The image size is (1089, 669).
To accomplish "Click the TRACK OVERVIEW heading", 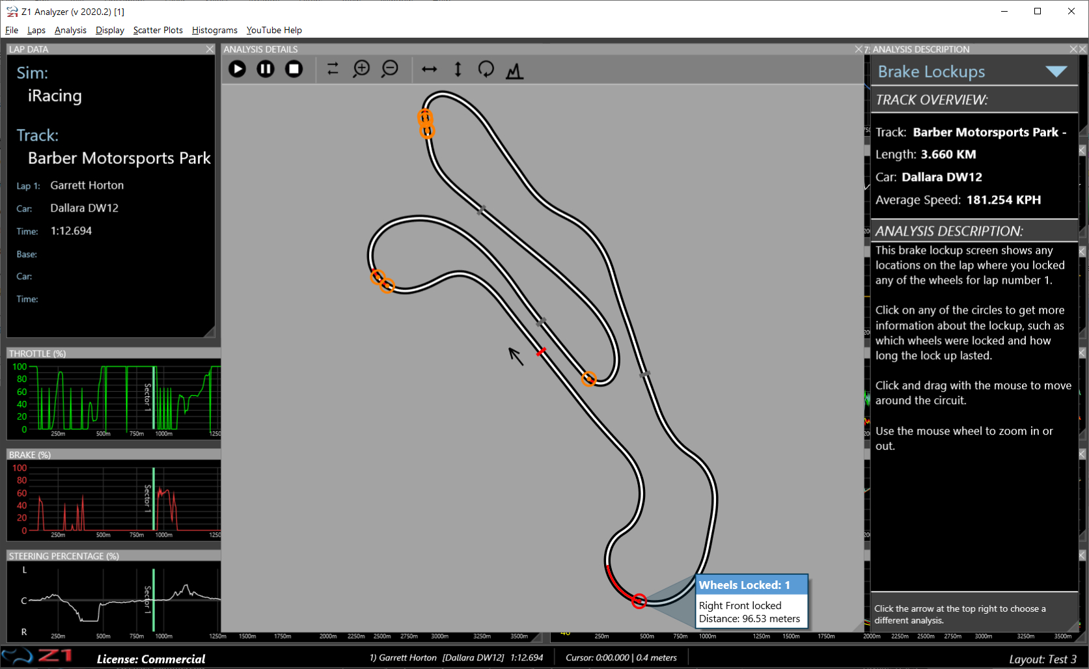I will click(931, 100).
